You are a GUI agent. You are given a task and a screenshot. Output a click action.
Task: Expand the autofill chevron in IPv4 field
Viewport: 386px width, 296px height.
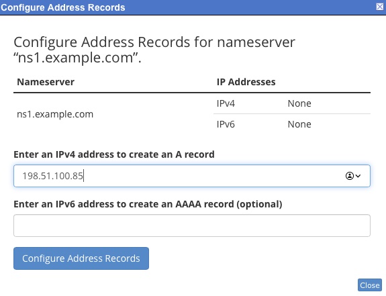[x=358, y=176]
